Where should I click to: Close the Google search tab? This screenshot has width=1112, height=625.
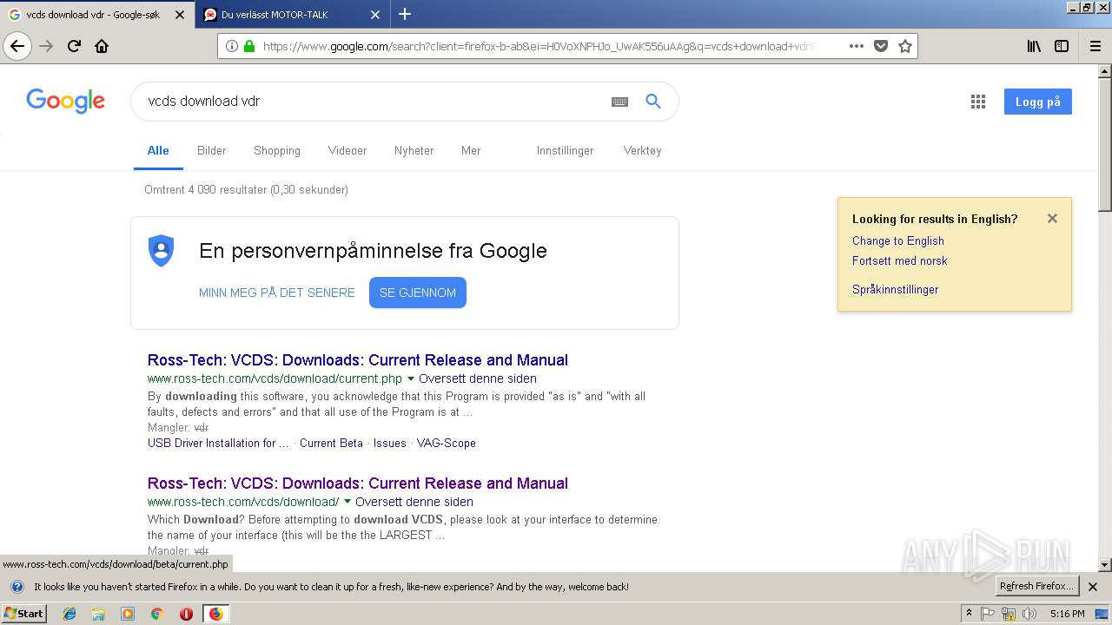click(179, 15)
